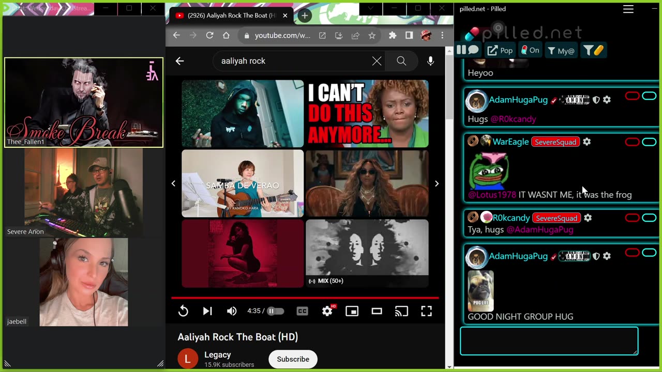The image size is (662, 372).
Task: Open settings for the AdamHugaPug 'Hugs' message
Action: [x=607, y=100]
